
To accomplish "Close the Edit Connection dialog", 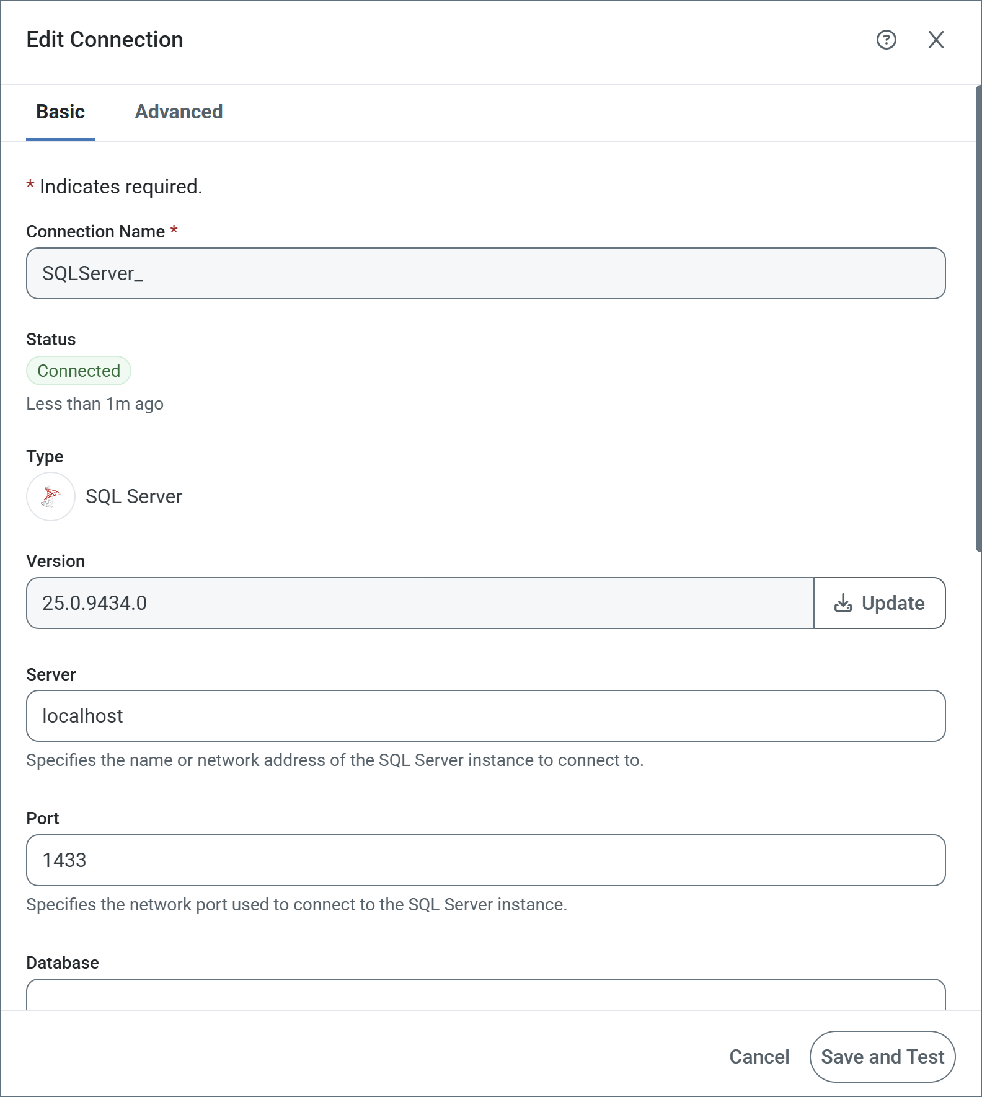I will 936,40.
